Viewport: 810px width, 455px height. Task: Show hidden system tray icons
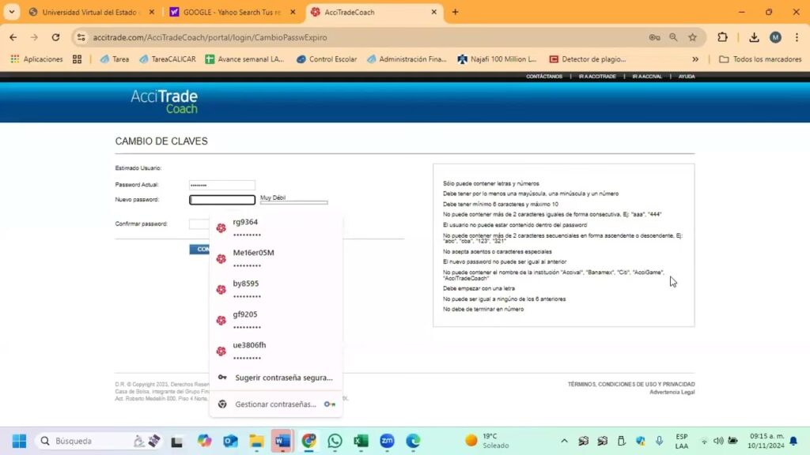click(564, 441)
